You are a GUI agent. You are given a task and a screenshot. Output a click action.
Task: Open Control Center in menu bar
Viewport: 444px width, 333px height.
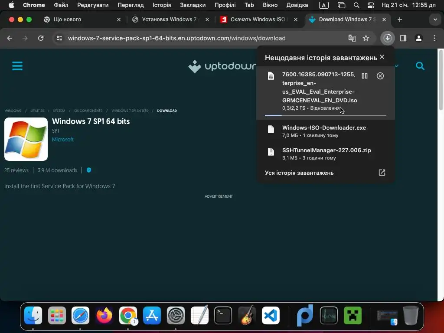[x=371, y=5]
